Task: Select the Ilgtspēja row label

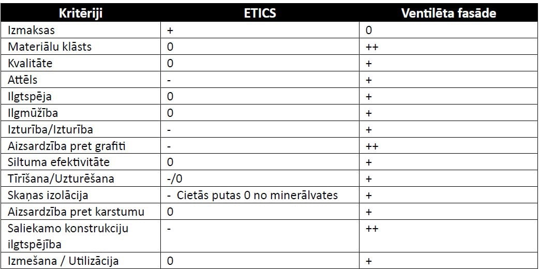Action: [x=29, y=96]
